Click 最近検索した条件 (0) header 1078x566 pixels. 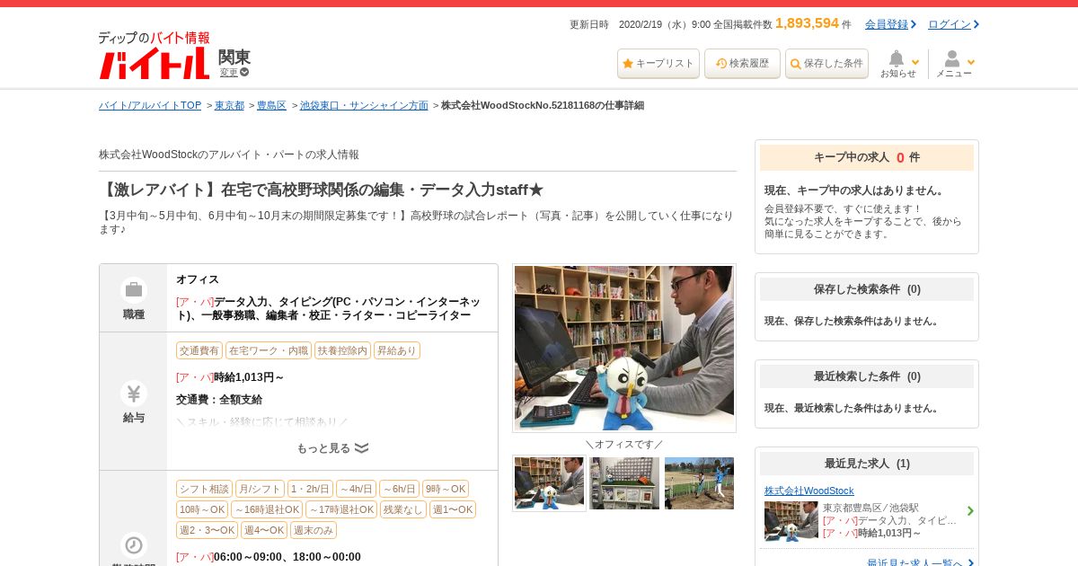pos(867,376)
